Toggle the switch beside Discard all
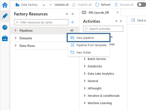Screen dimensions: 146x110 click(x=141, y=5)
